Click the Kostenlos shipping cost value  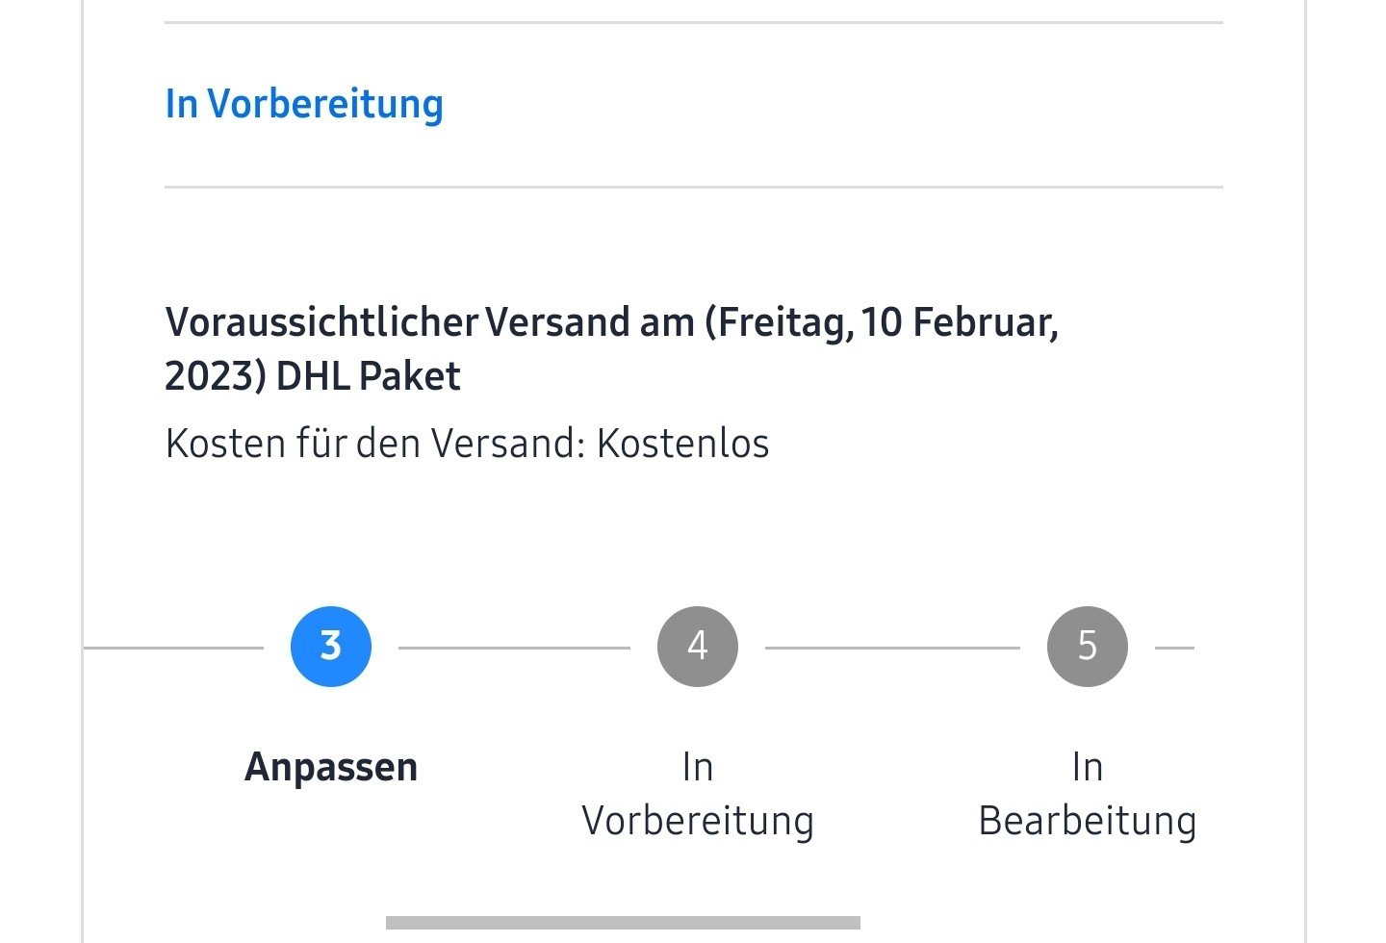click(x=682, y=444)
